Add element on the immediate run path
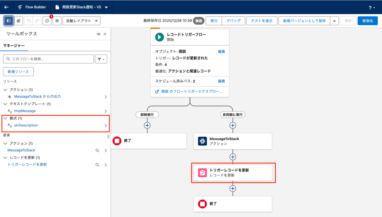 point(147,125)
